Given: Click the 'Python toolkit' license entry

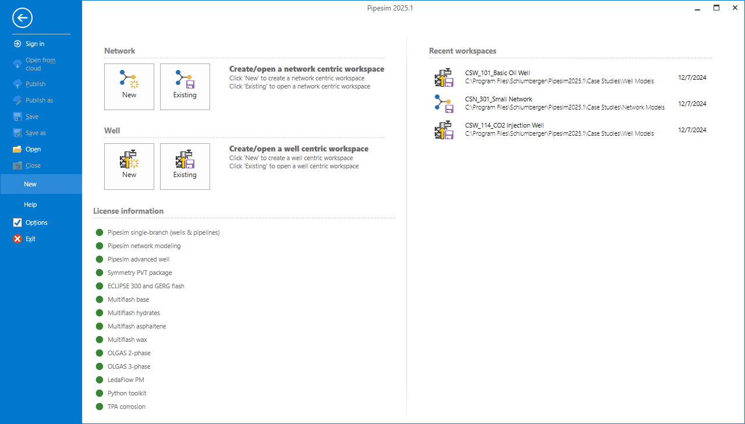Looking at the screenshot, I should (x=127, y=393).
